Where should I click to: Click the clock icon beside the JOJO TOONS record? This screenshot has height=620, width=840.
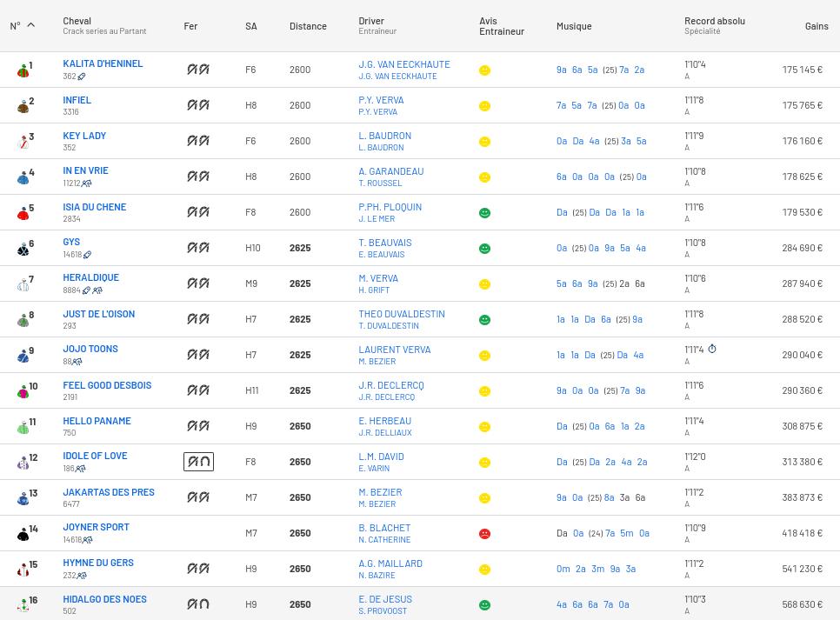pyautogui.click(x=712, y=350)
